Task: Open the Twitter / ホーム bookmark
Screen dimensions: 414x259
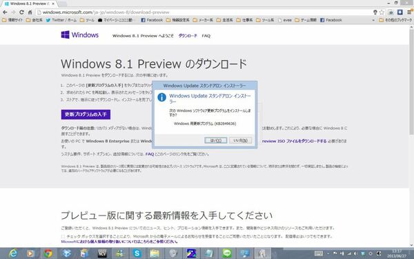Action: (61, 20)
